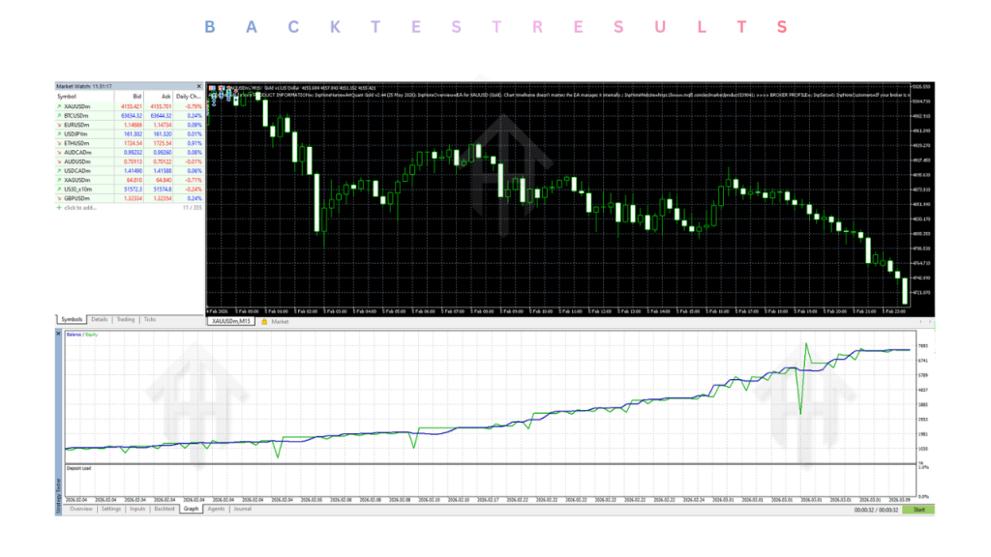Select the GBPUSDm symbol name

(x=77, y=198)
